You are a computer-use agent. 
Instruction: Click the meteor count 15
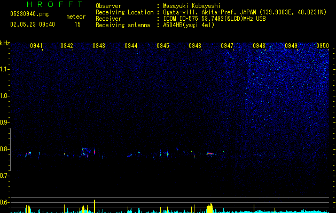point(77,24)
